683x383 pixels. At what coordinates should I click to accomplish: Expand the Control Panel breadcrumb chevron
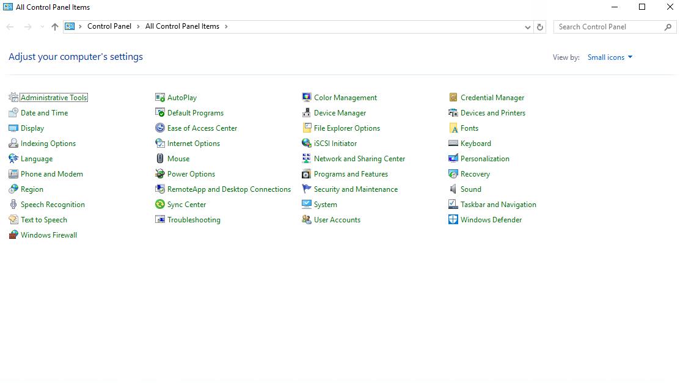coord(138,27)
